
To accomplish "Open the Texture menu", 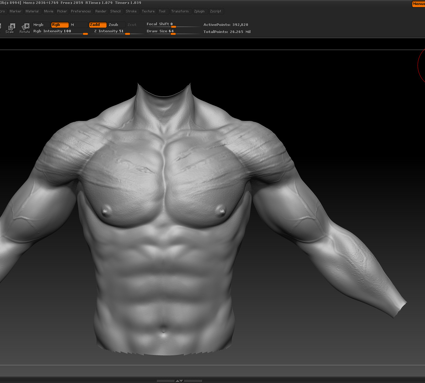I will [148, 11].
